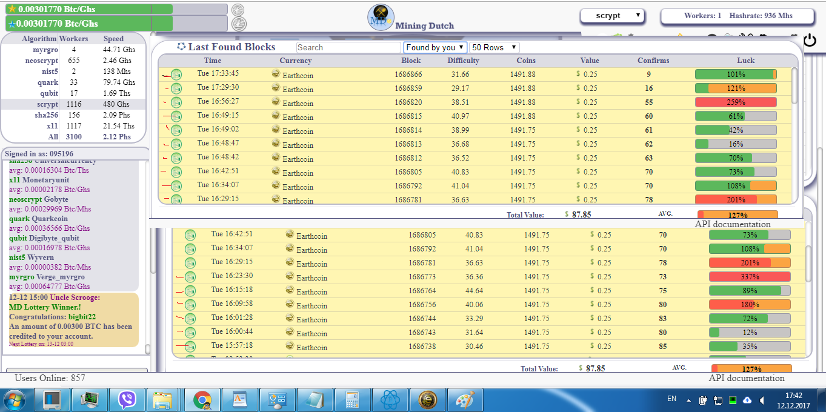Select the qubit algorithm row
This screenshot has height=412, width=826.
coord(73,93)
